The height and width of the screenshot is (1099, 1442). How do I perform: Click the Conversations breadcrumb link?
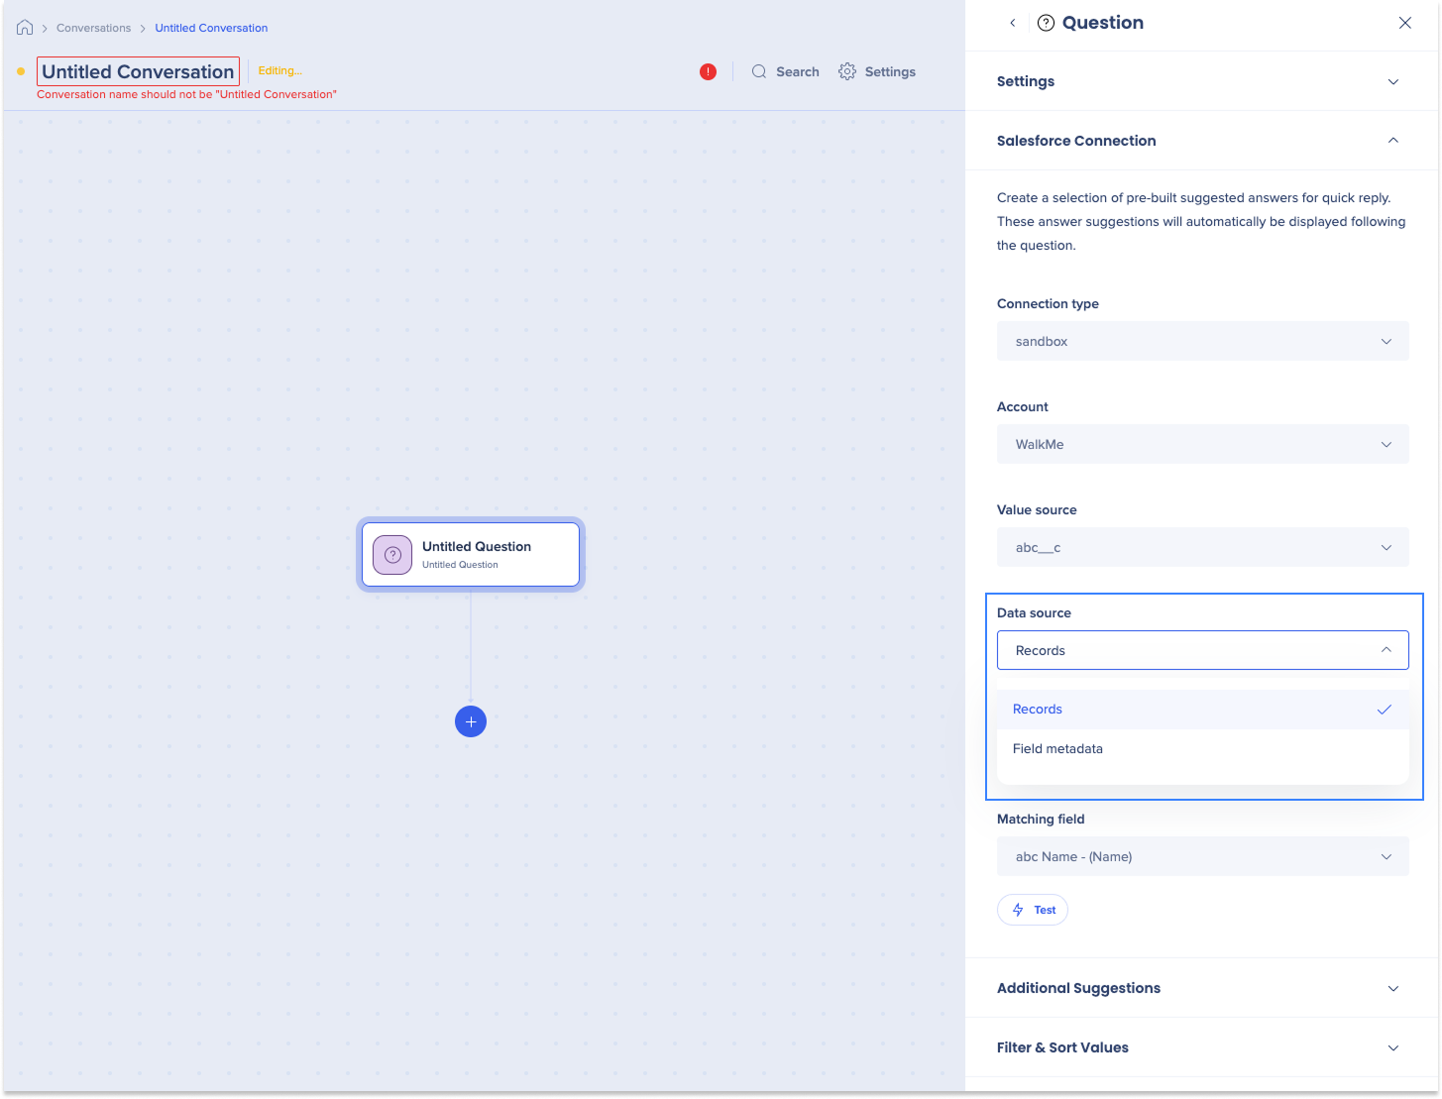click(93, 28)
